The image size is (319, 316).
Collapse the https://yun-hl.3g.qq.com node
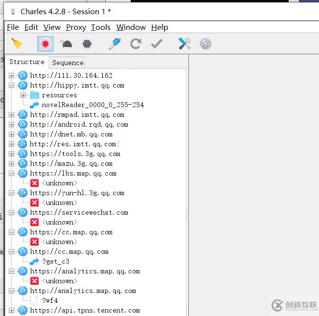[12, 193]
